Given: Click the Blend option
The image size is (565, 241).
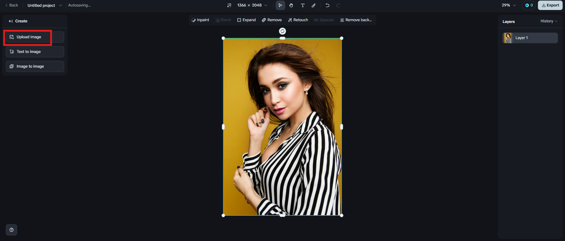Looking at the screenshot, I should click(x=223, y=20).
